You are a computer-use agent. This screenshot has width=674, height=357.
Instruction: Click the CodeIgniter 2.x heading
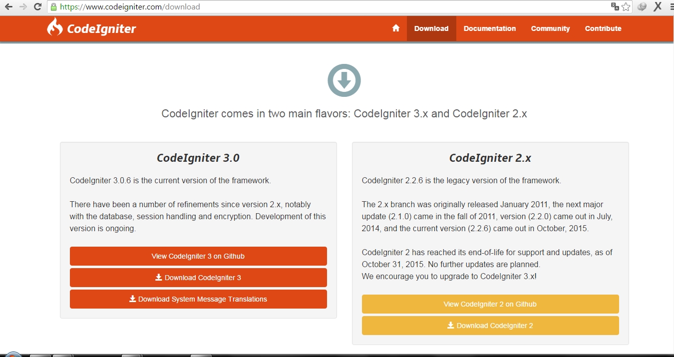(490, 158)
